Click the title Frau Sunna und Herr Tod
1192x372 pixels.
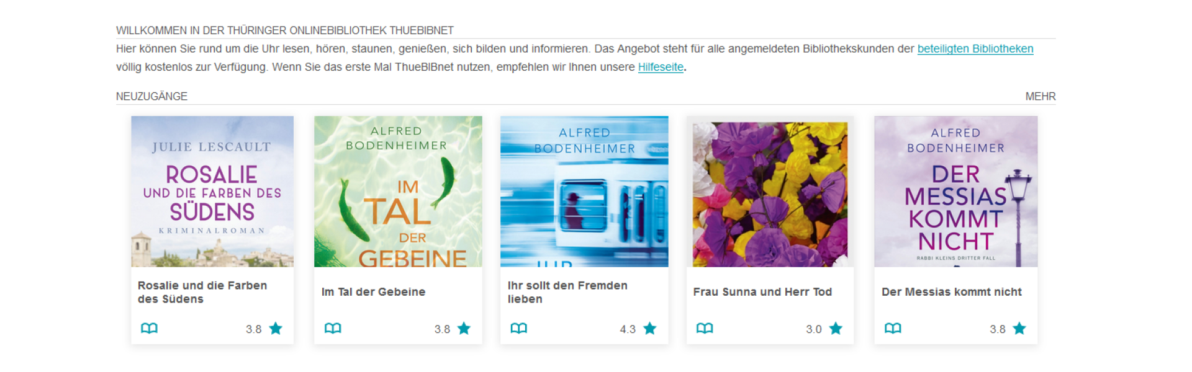point(762,292)
